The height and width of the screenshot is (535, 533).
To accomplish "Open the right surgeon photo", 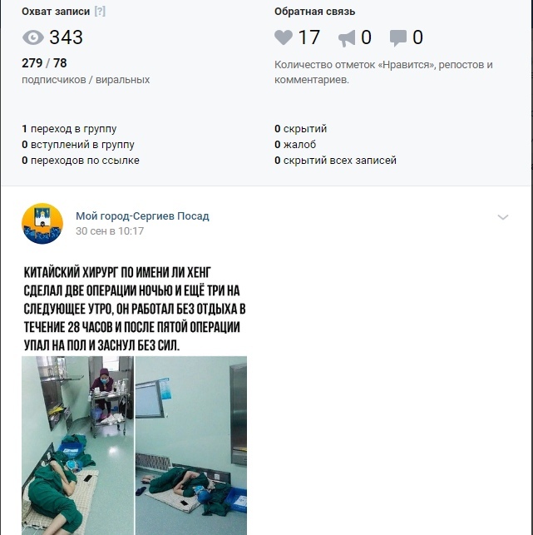I will click(x=191, y=445).
